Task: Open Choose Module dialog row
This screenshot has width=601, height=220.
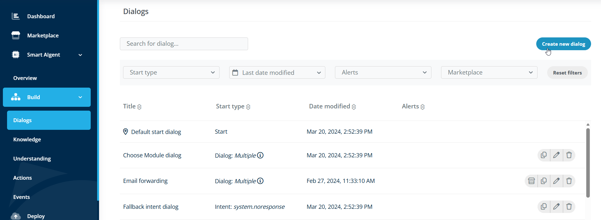Action: (x=352, y=155)
